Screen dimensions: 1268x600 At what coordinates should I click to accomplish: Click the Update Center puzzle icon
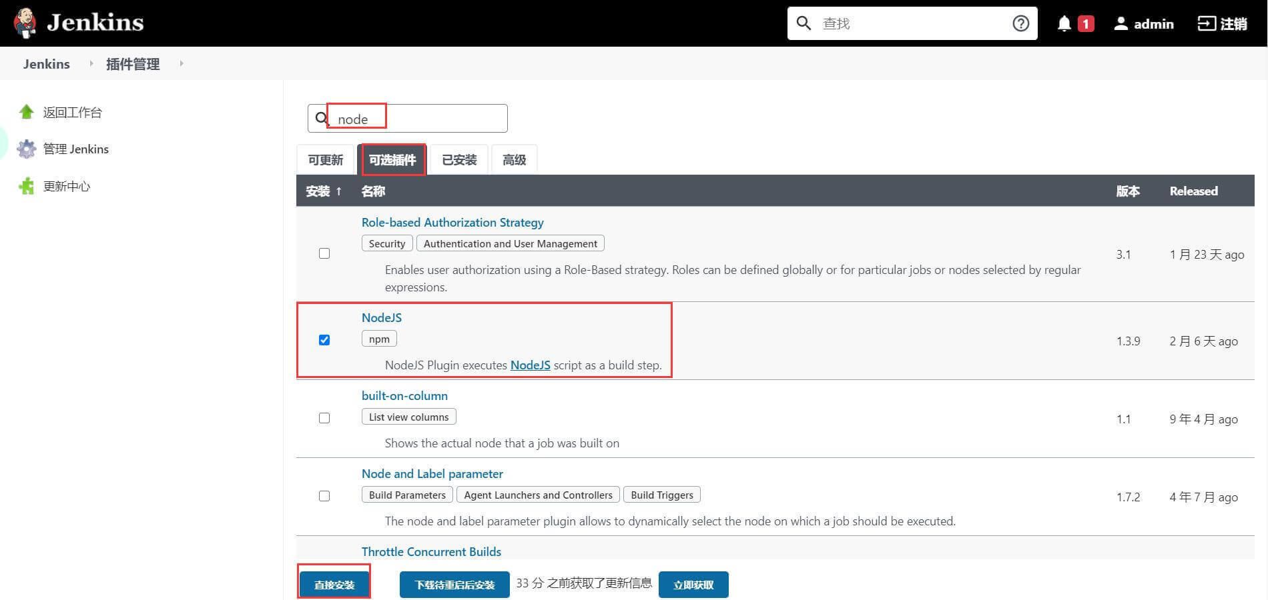(27, 186)
